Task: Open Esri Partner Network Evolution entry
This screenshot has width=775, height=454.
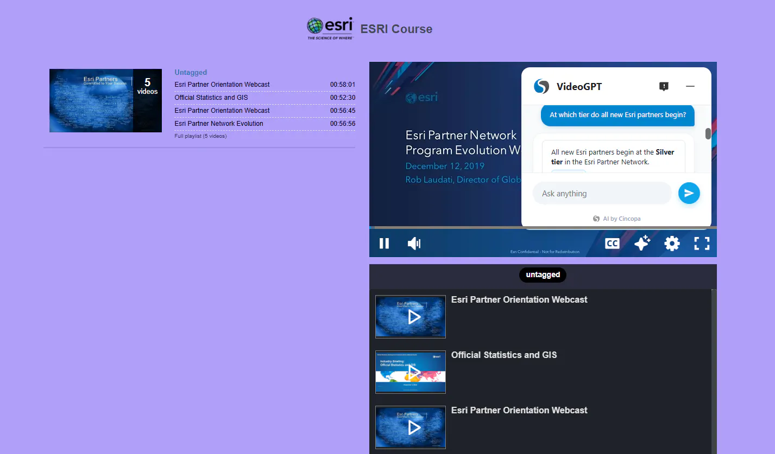Action: tap(264, 124)
